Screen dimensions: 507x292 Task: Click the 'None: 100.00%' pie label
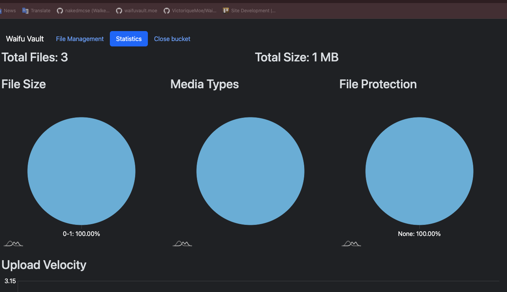click(x=419, y=234)
